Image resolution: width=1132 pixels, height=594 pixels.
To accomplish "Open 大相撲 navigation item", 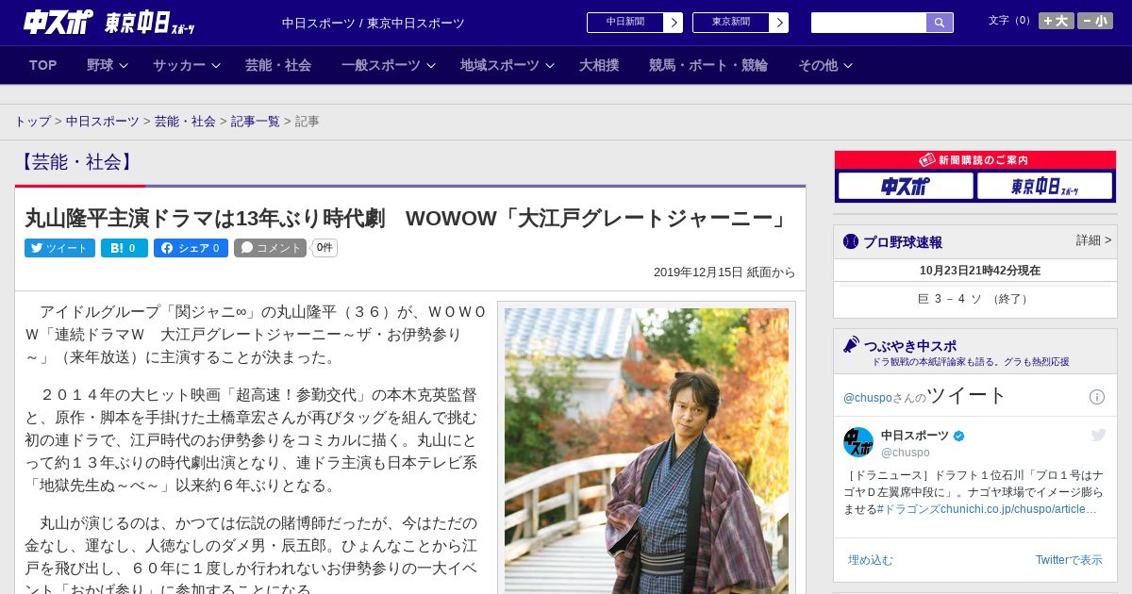I will (x=599, y=65).
